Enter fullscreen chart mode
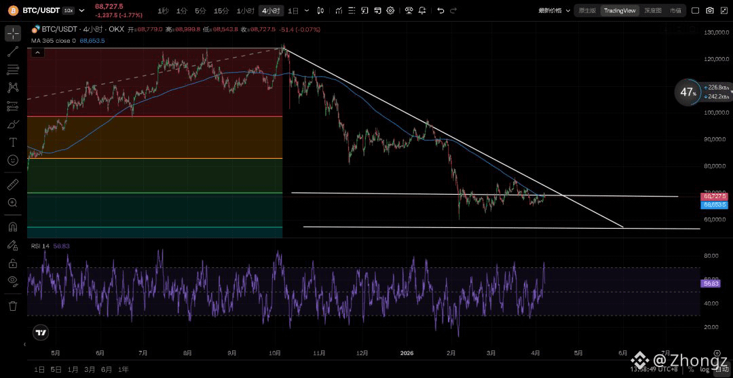The image size is (733, 378). coord(723,10)
